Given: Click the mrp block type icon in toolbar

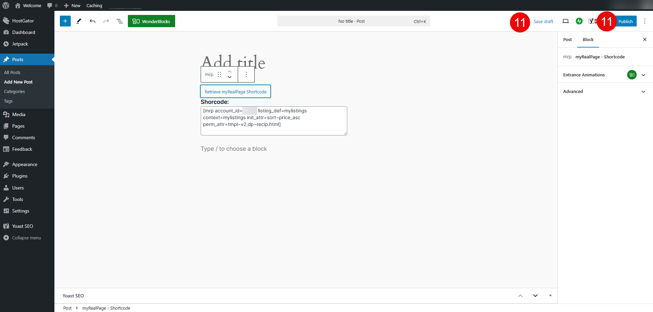Looking at the screenshot, I should (209, 74).
